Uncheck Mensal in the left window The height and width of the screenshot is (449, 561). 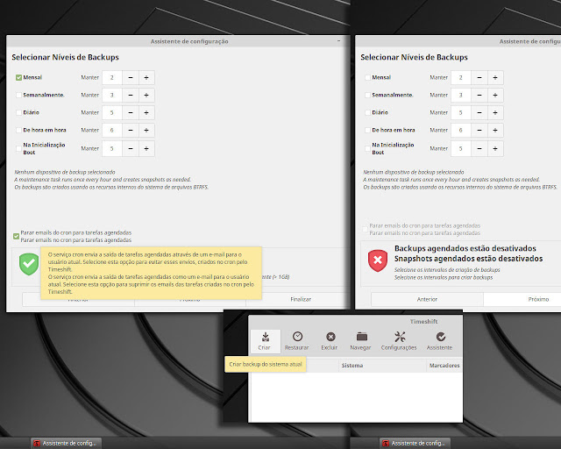tap(18, 77)
